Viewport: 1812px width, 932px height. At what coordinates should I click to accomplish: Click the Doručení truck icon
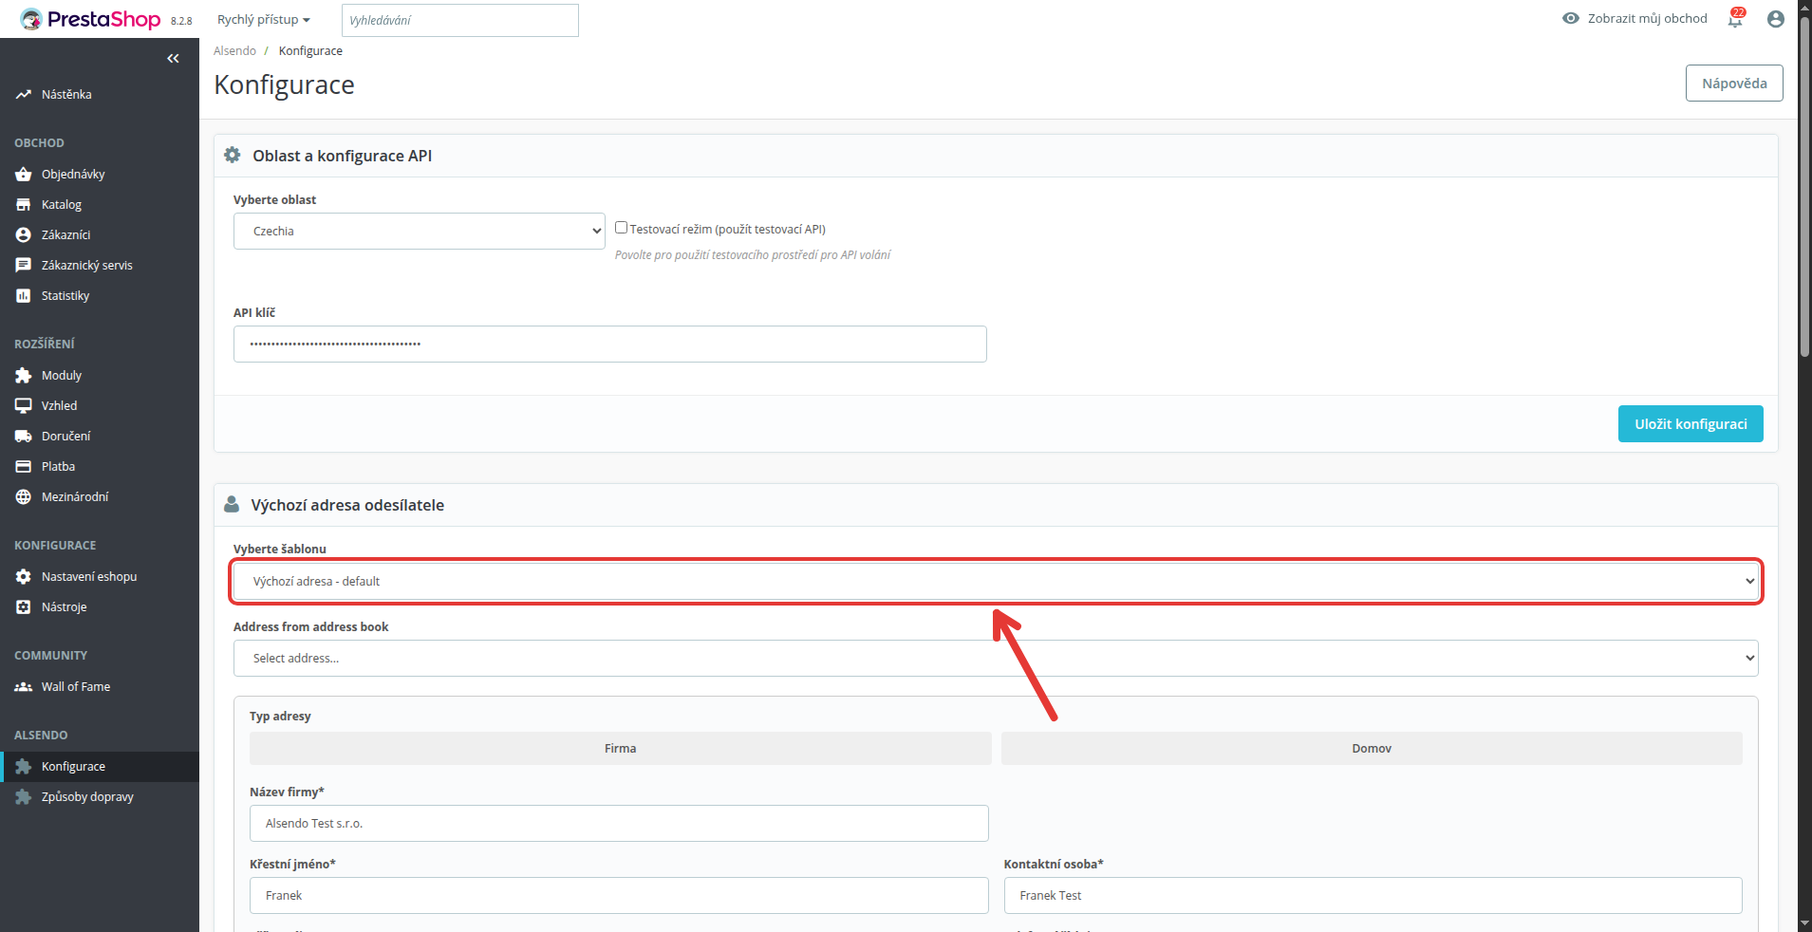click(24, 437)
